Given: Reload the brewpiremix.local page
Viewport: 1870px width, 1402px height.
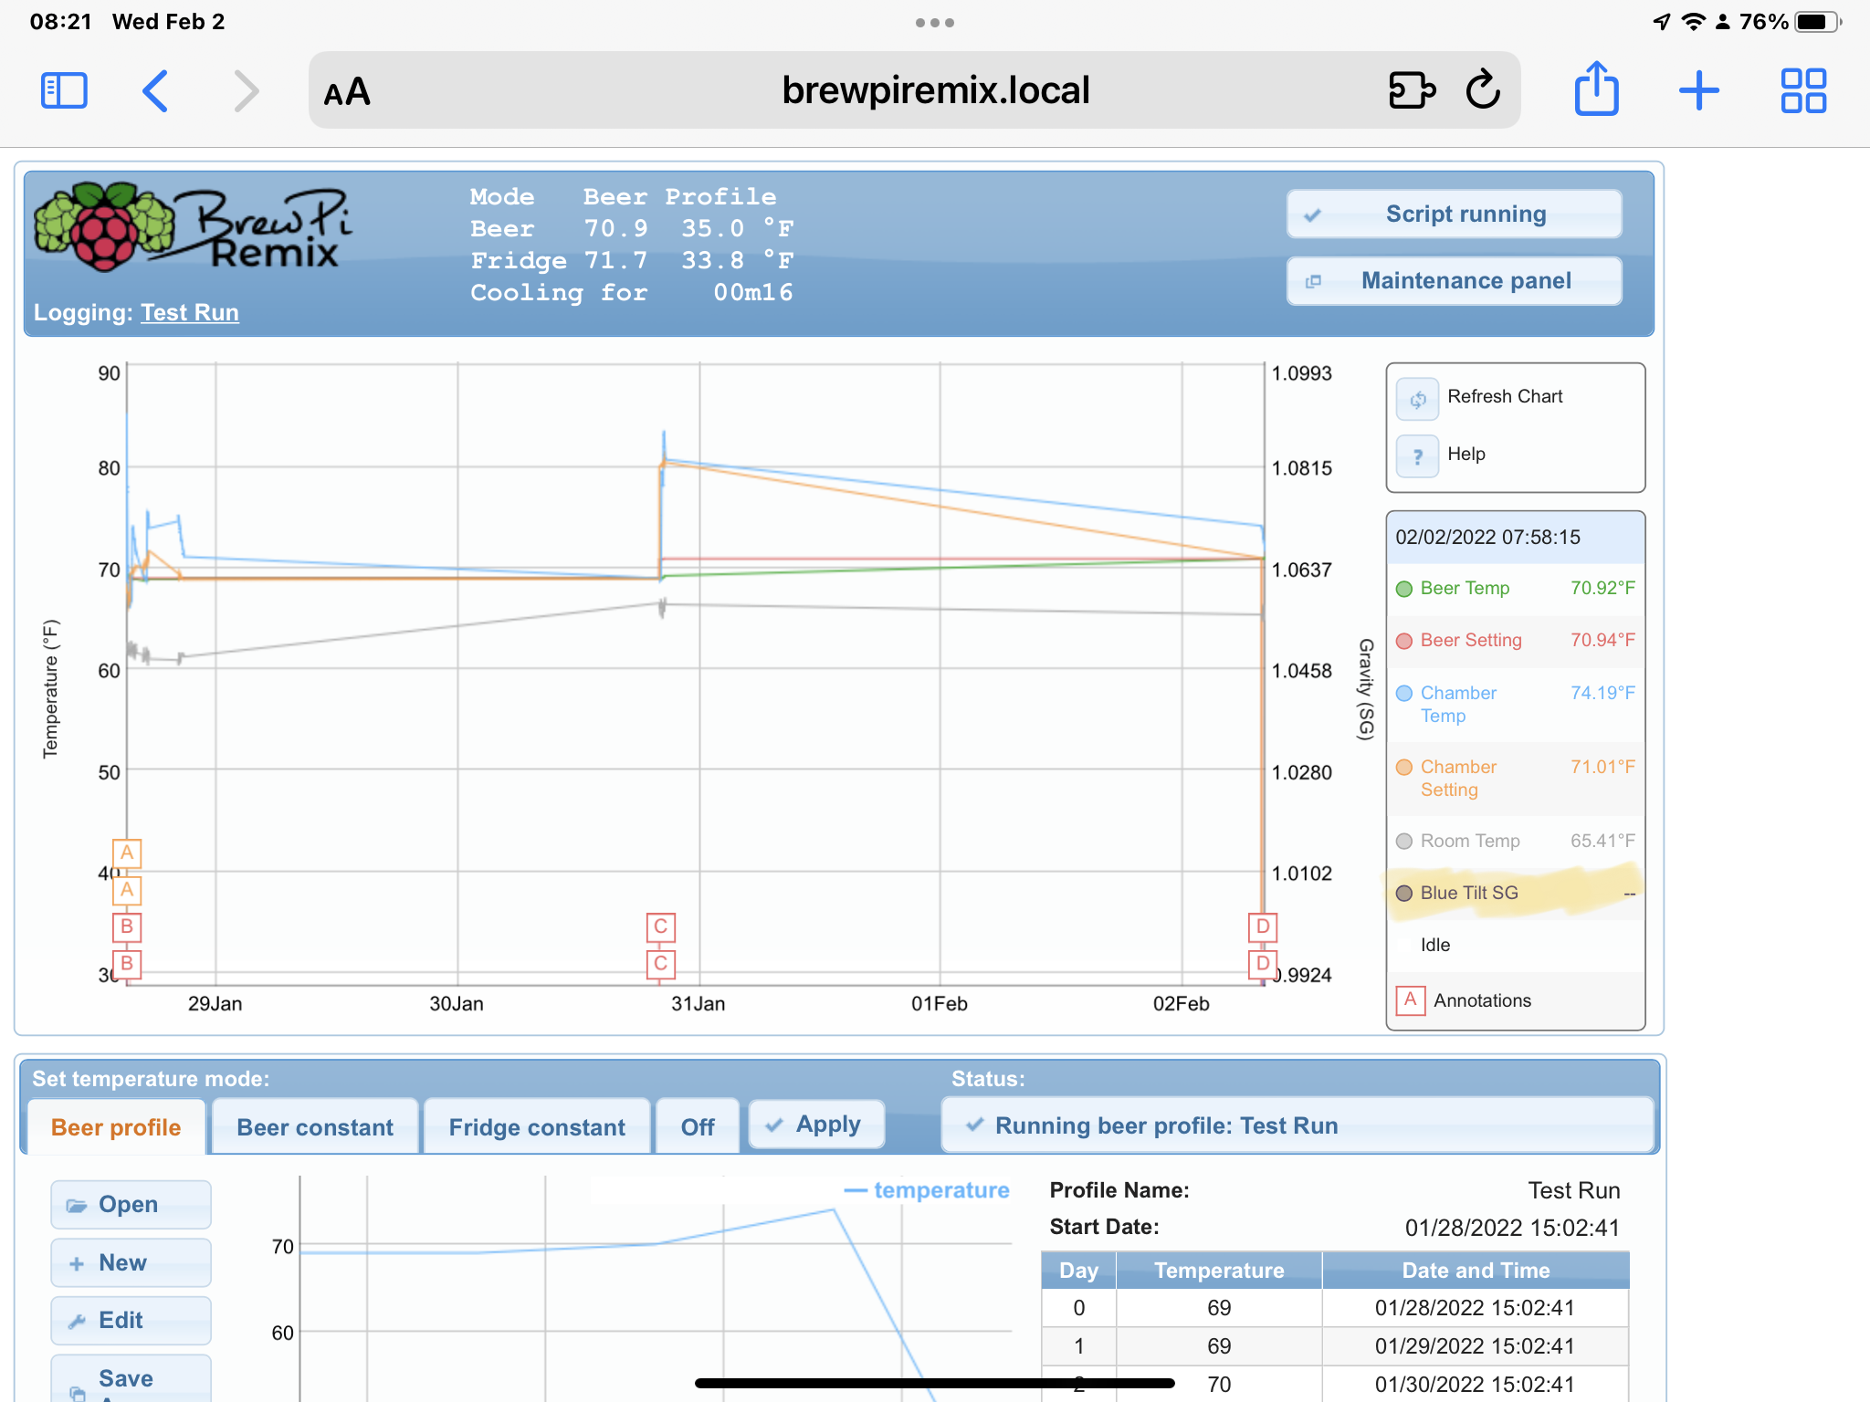Looking at the screenshot, I should tap(1484, 89).
